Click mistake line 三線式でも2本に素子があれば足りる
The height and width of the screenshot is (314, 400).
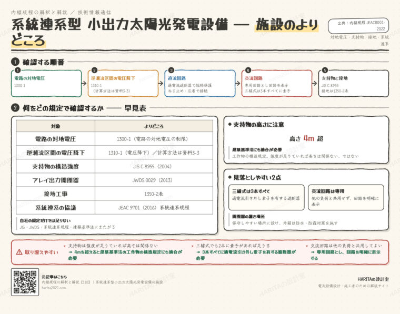233,246
